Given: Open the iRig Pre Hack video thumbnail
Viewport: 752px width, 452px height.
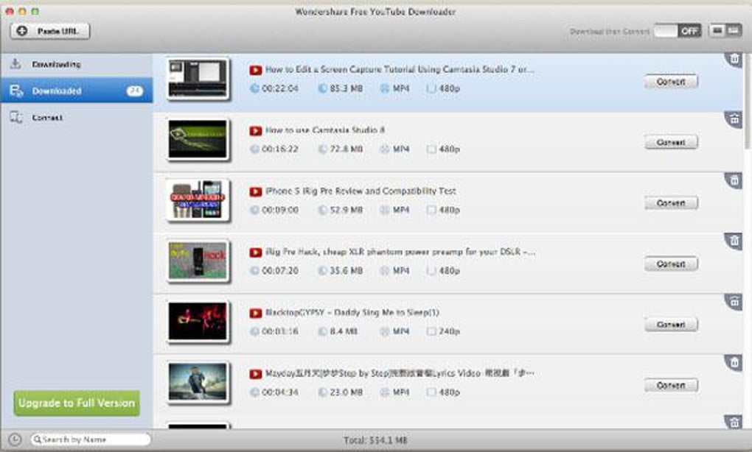Looking at the screenshot, I should pos(198,261).
